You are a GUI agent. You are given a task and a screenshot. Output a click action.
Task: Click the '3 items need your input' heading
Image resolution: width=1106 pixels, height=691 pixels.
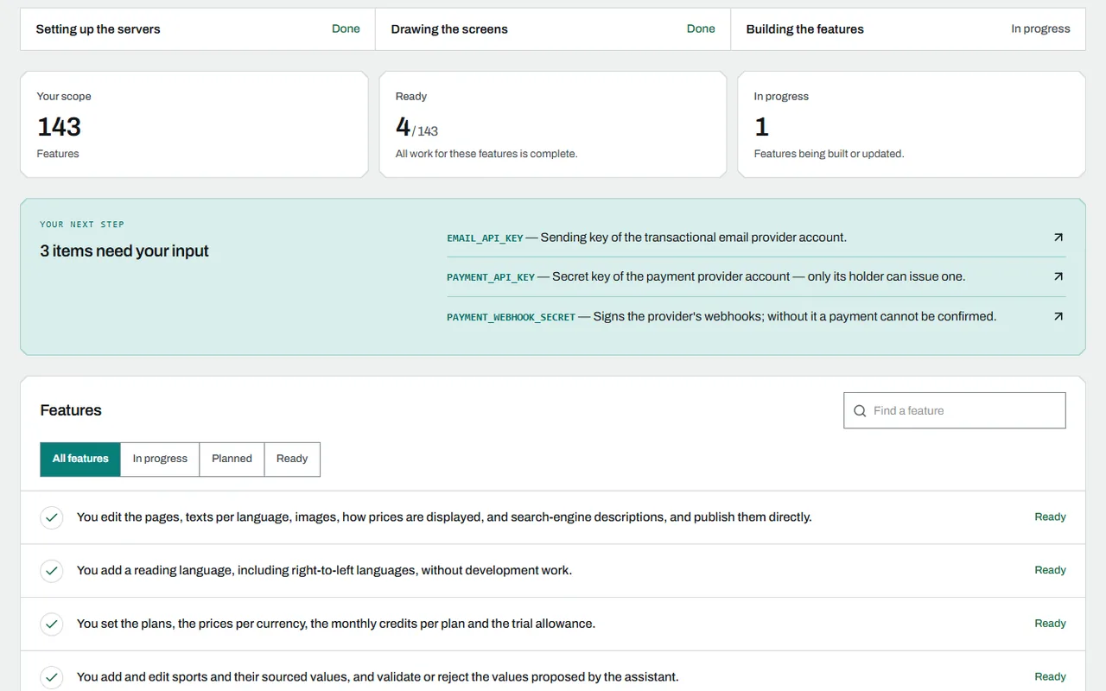point(124,251)
